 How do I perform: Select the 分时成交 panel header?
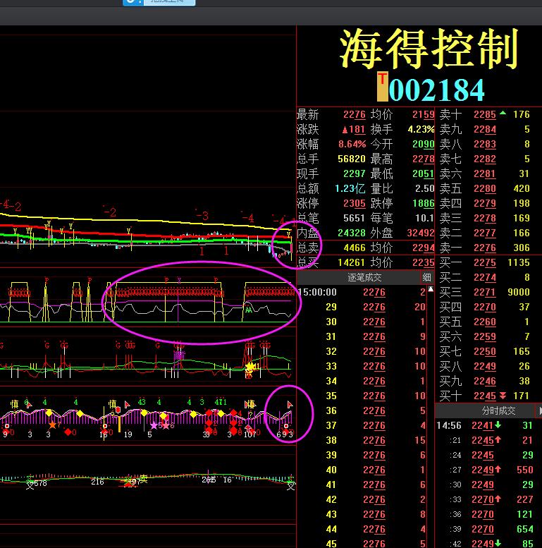click(498, 410)
